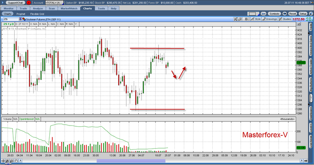Change the D aggregation period button
Screen dimensions: 314x165
246,19
